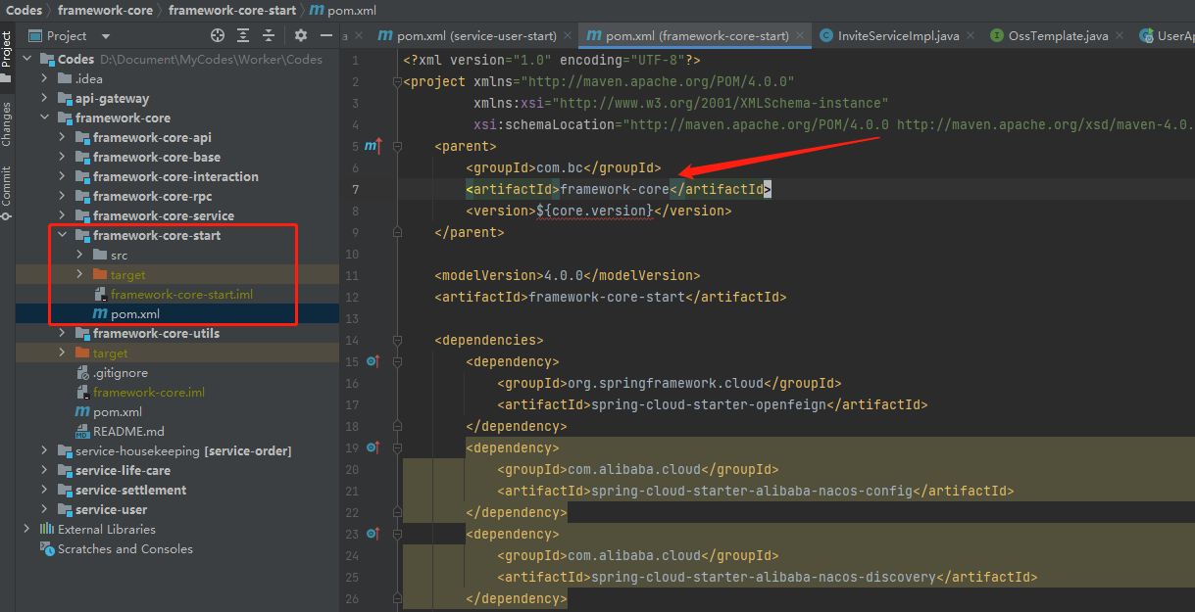Screen dimensions: 1195x612
Task: Expand the framework-core-base module
Action: point(62,157)
